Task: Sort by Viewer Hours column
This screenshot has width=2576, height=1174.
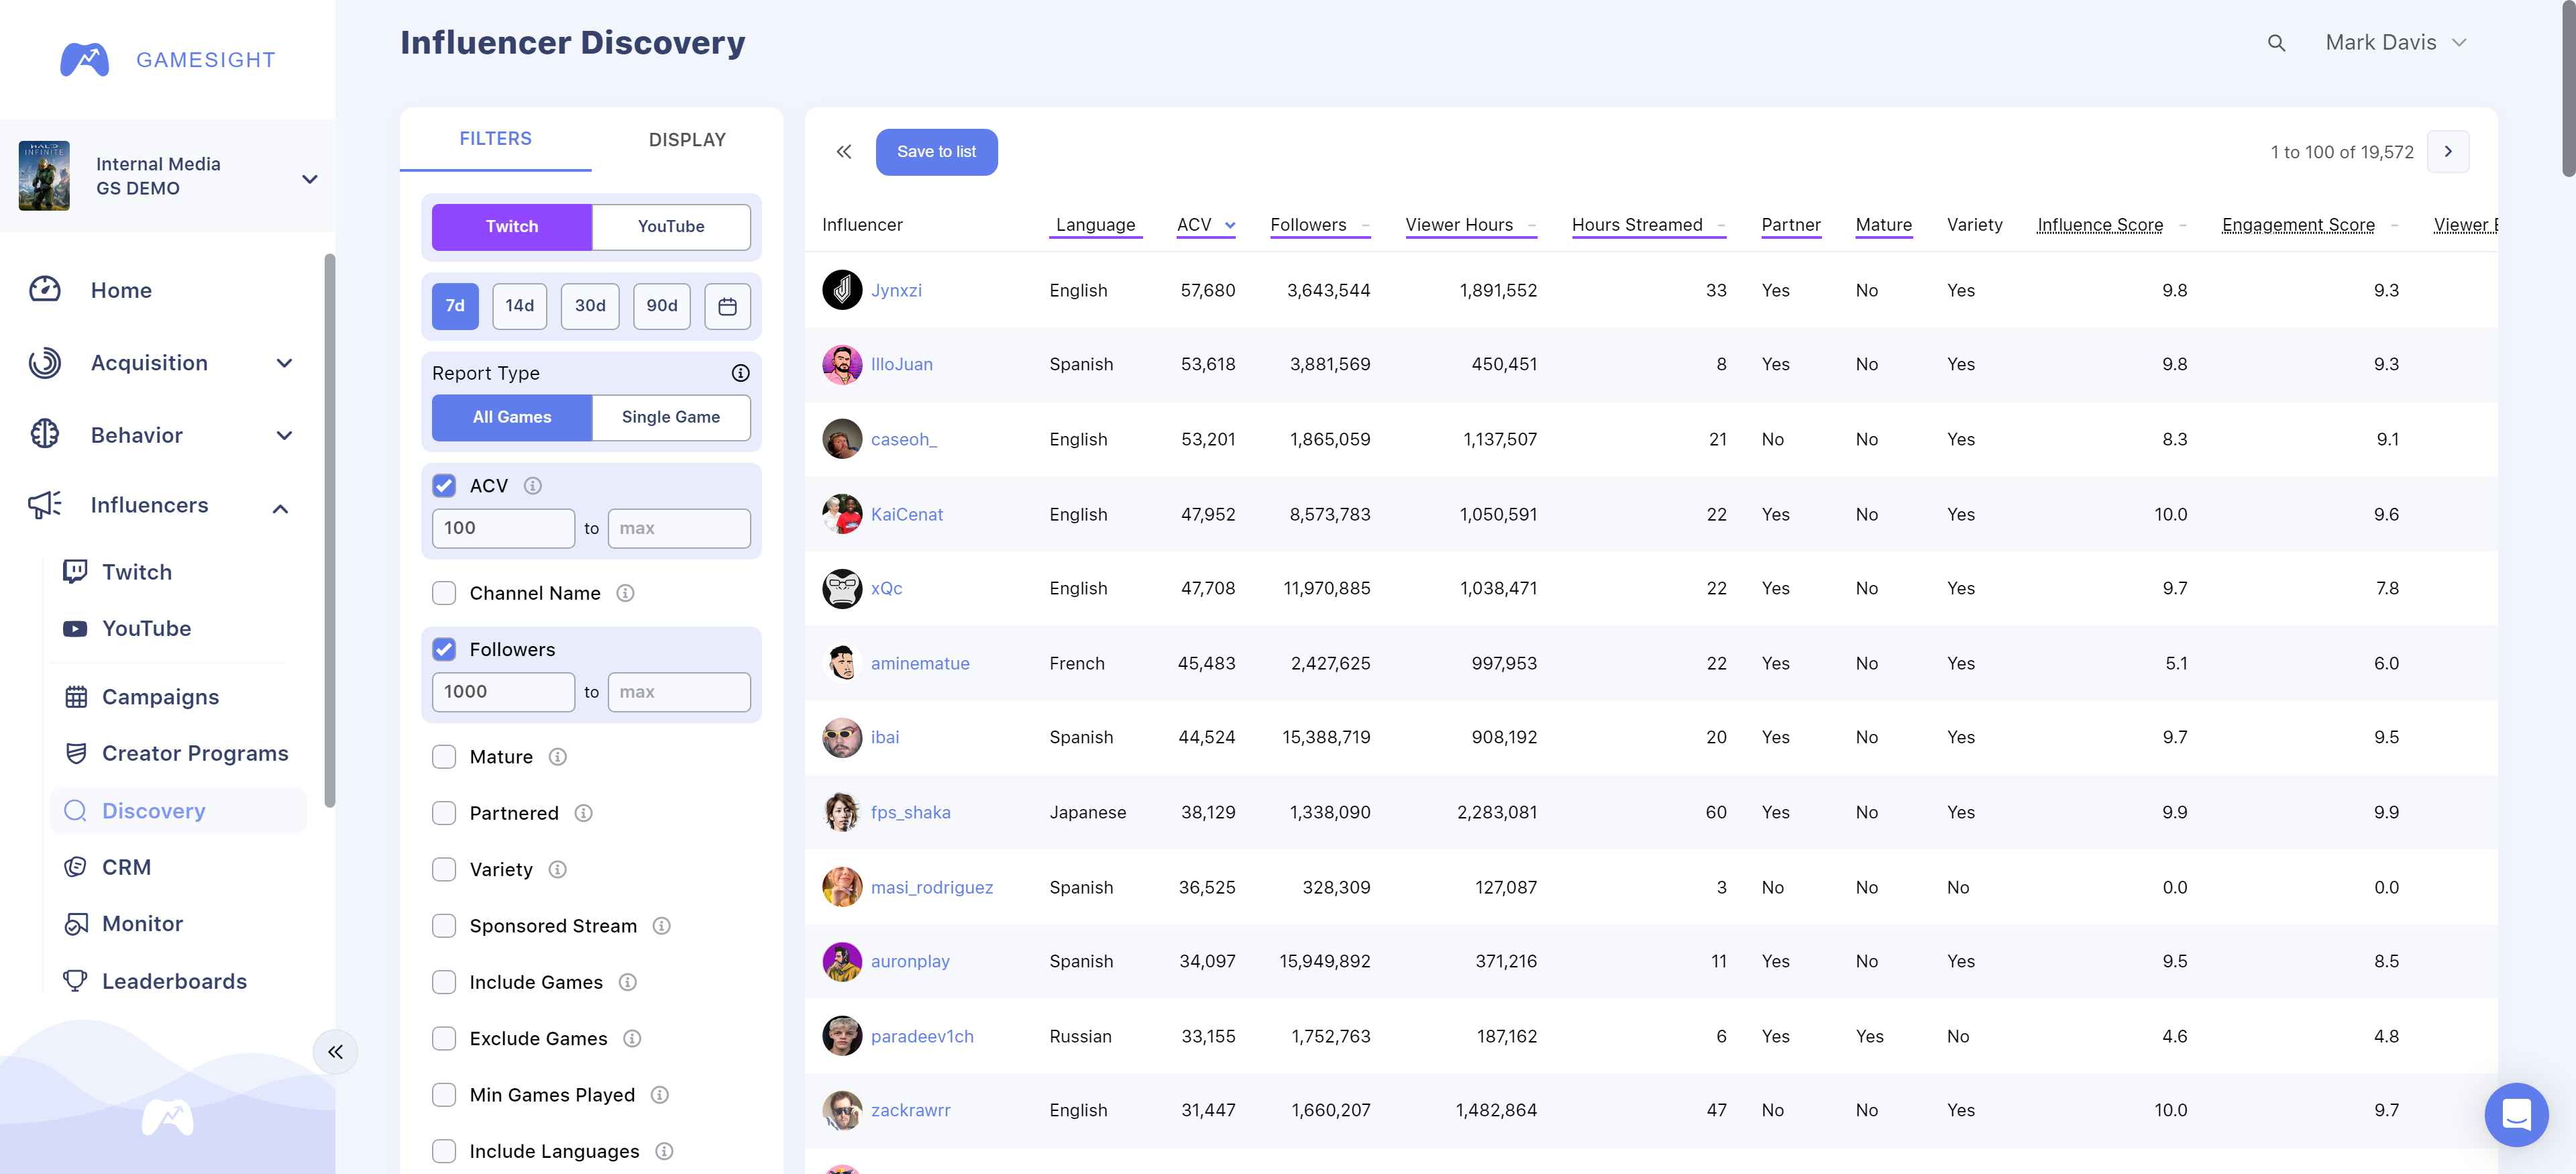Action: tap(1470, 225)
